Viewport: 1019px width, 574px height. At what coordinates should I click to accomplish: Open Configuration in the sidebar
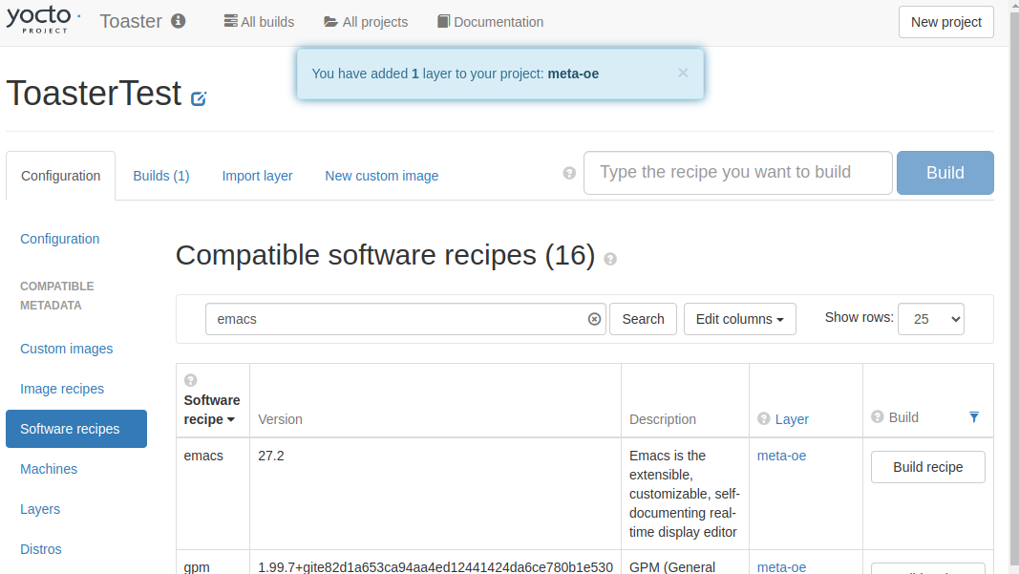(x=60, y=239)
